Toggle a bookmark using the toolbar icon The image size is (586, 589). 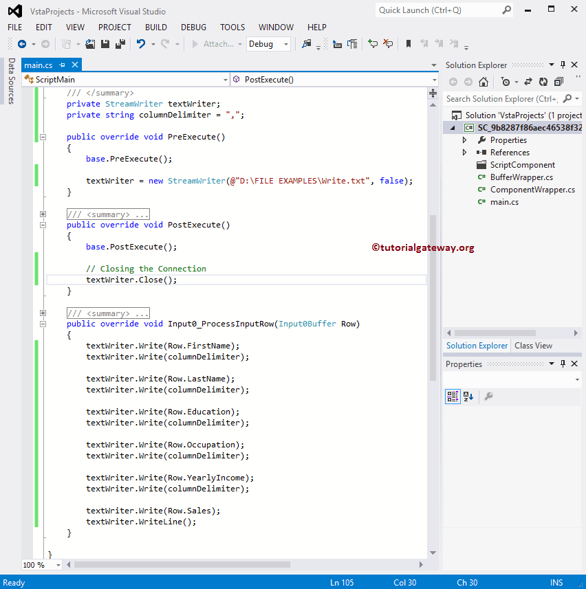(409, 43)
